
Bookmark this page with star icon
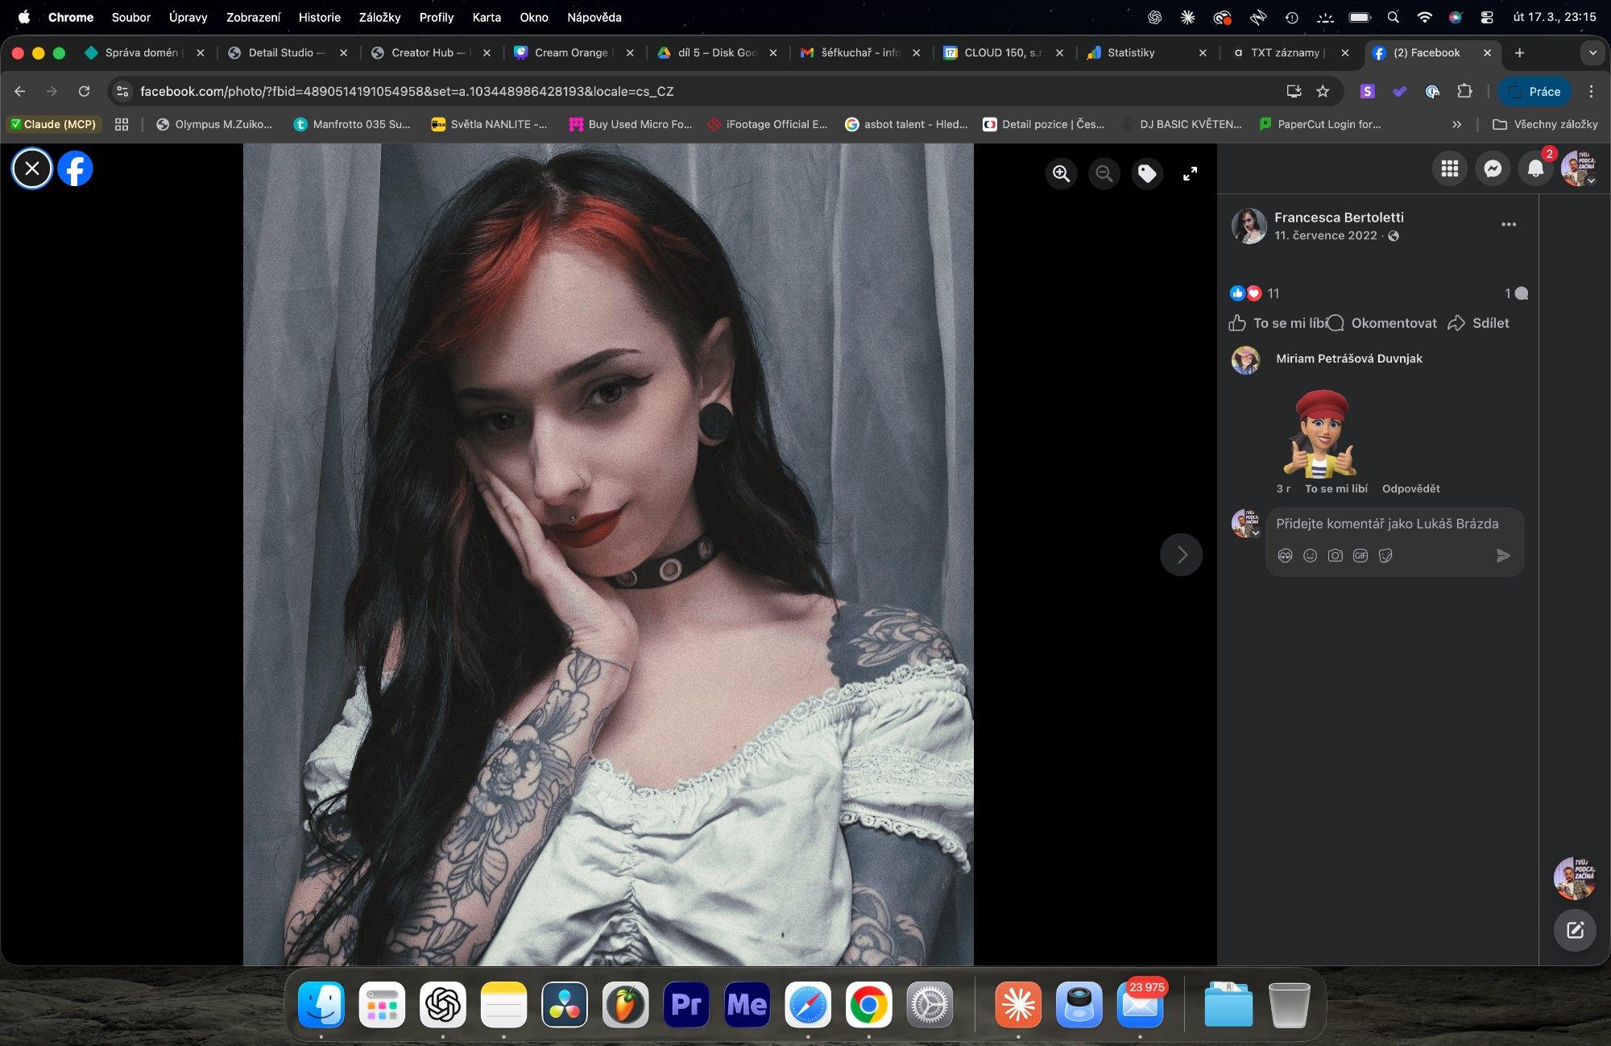[1323, 91]
